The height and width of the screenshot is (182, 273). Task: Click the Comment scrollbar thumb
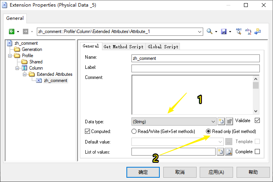pyautogui.click(x=256, y=86)
